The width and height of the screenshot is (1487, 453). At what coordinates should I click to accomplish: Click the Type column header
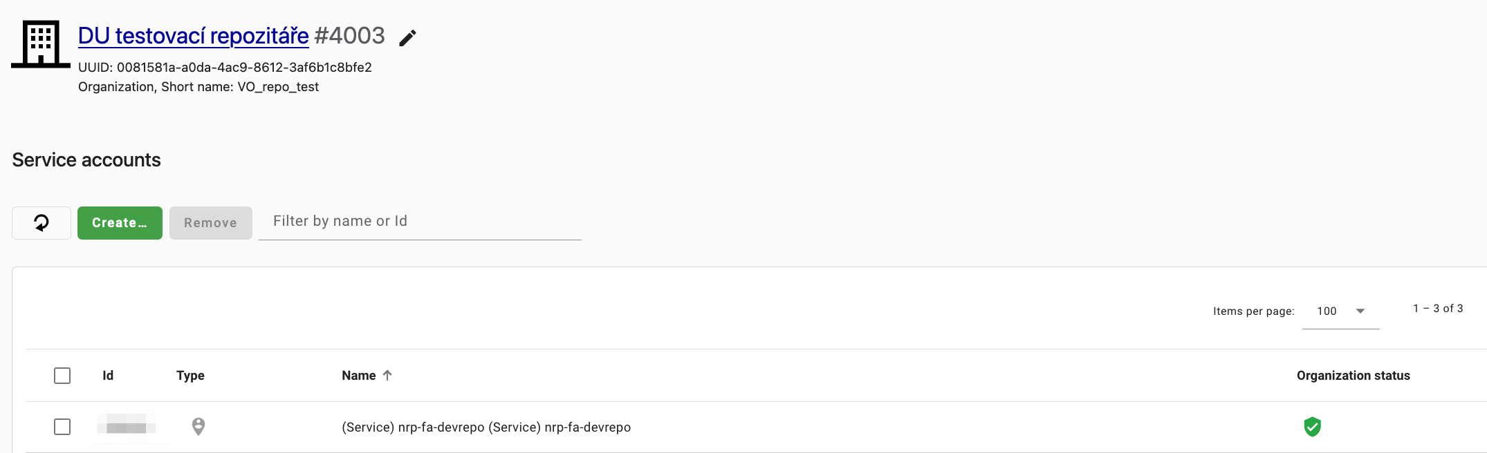190,376
